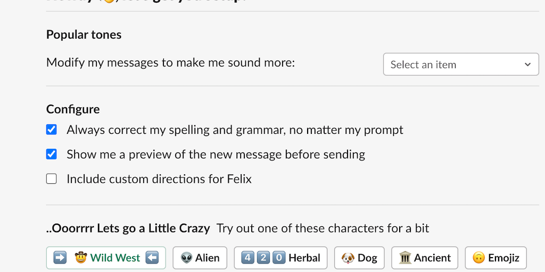Screen dimensions: 545x272
Task: Select the Ancient character label
Action: click(x=433, y=258)
